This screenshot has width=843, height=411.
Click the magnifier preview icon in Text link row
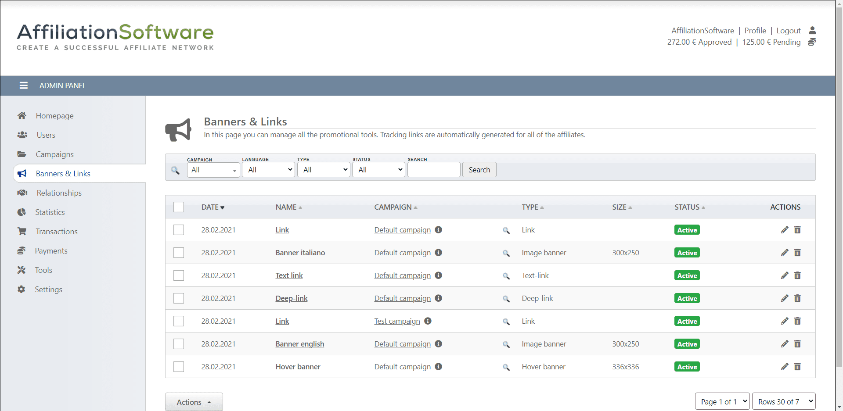pyautogui.click(x=506, y=276)
